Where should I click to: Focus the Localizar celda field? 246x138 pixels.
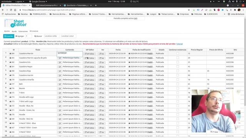51,36
